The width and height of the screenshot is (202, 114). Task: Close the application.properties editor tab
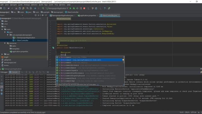97,16
